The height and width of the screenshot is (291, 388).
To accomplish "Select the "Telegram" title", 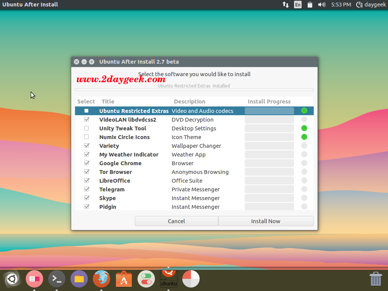I will pos(112,189).
